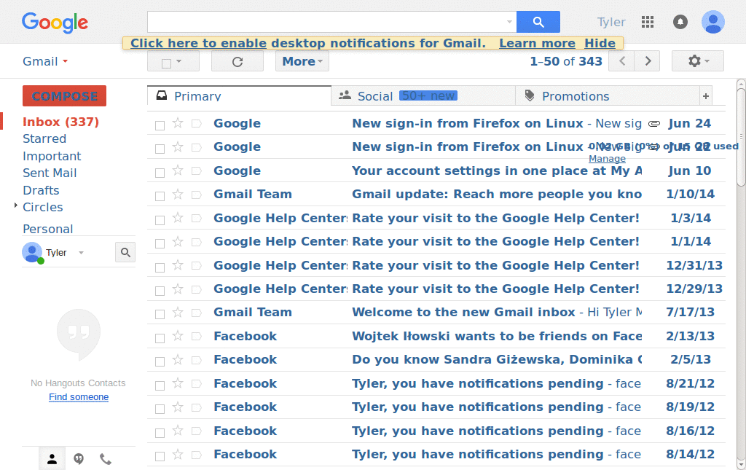Show search options arrow in search box
The width and height of the screenshot is (746, 470).
[509, 22]
